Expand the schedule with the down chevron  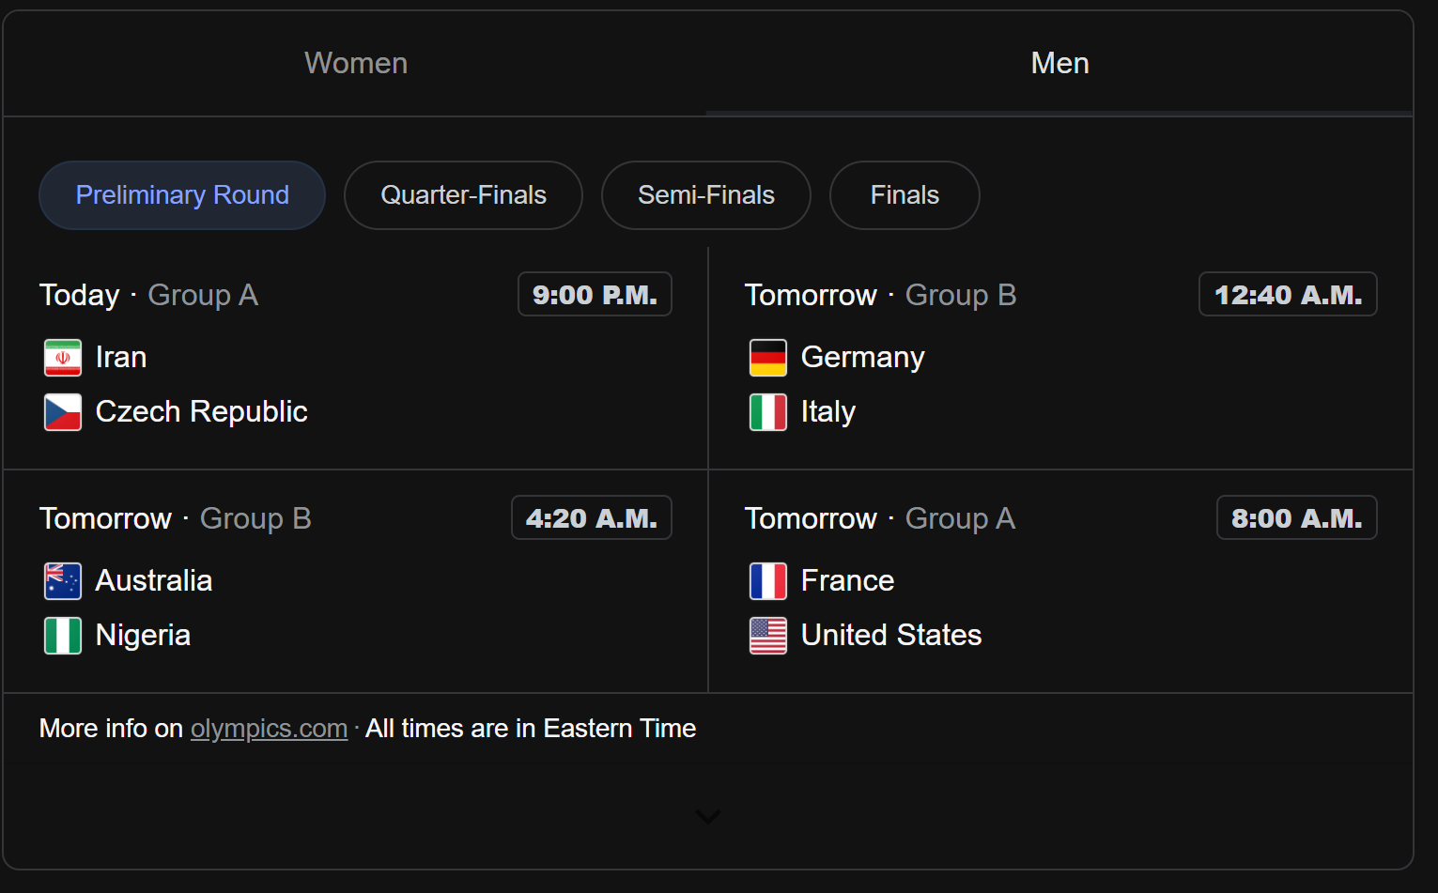(708, 816)
